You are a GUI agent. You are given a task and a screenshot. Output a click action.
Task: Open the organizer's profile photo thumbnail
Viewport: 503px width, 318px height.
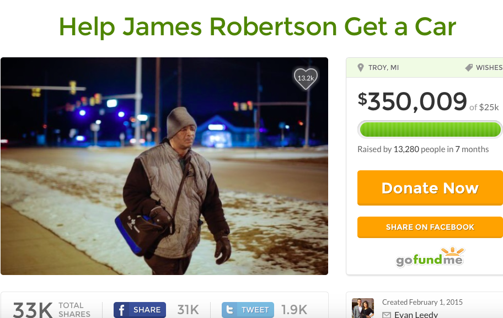(x=363, y=308)
